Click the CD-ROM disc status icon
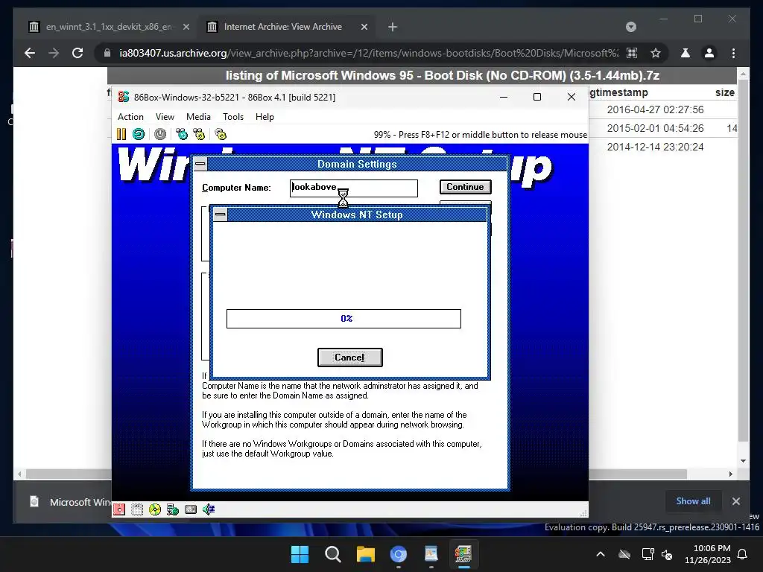This screenshot has height=572, width=763. (155, 509)
